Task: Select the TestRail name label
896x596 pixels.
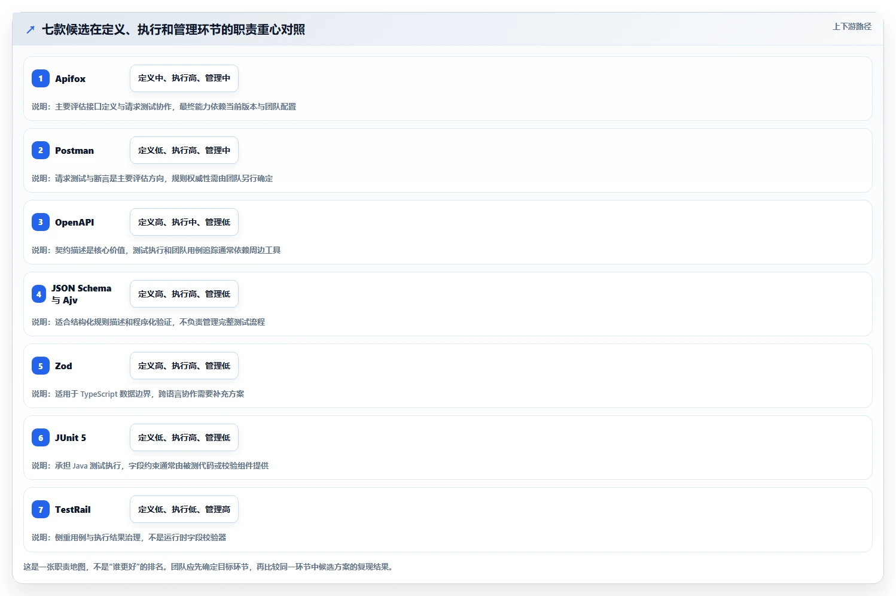Action: (73, 509)
